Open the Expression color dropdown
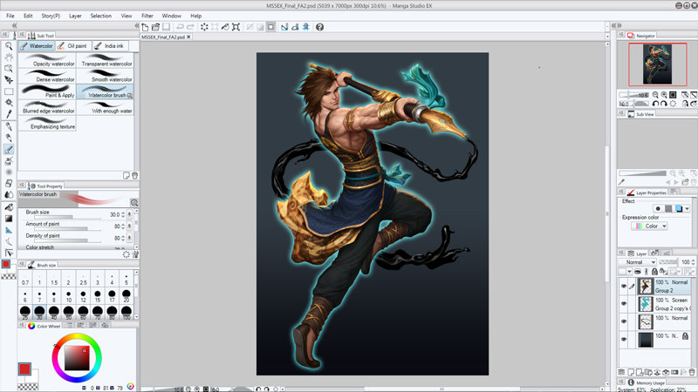The height and width of the screenshot is (392, 698). (x=648, y=226)
